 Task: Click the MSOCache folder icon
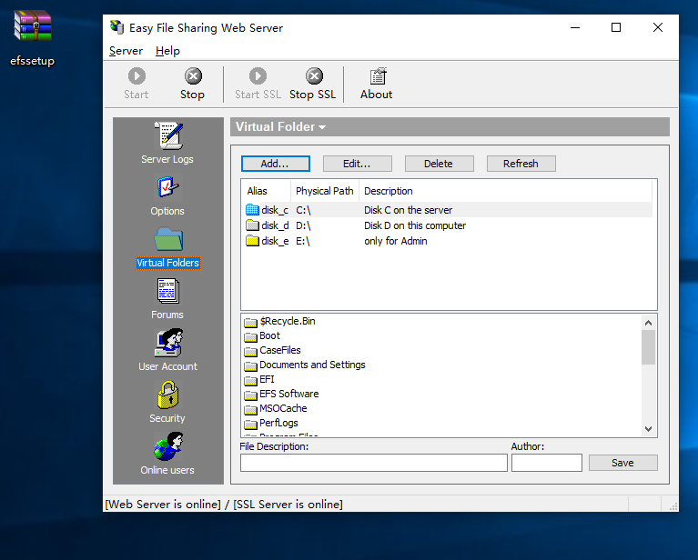[250, 409]
